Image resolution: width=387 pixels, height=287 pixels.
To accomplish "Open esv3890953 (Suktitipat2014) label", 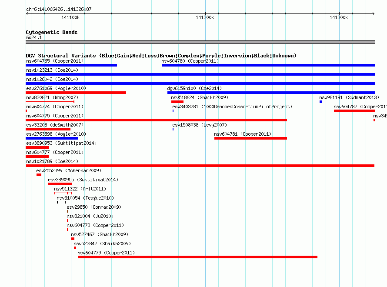I will (x=61, y=143).
